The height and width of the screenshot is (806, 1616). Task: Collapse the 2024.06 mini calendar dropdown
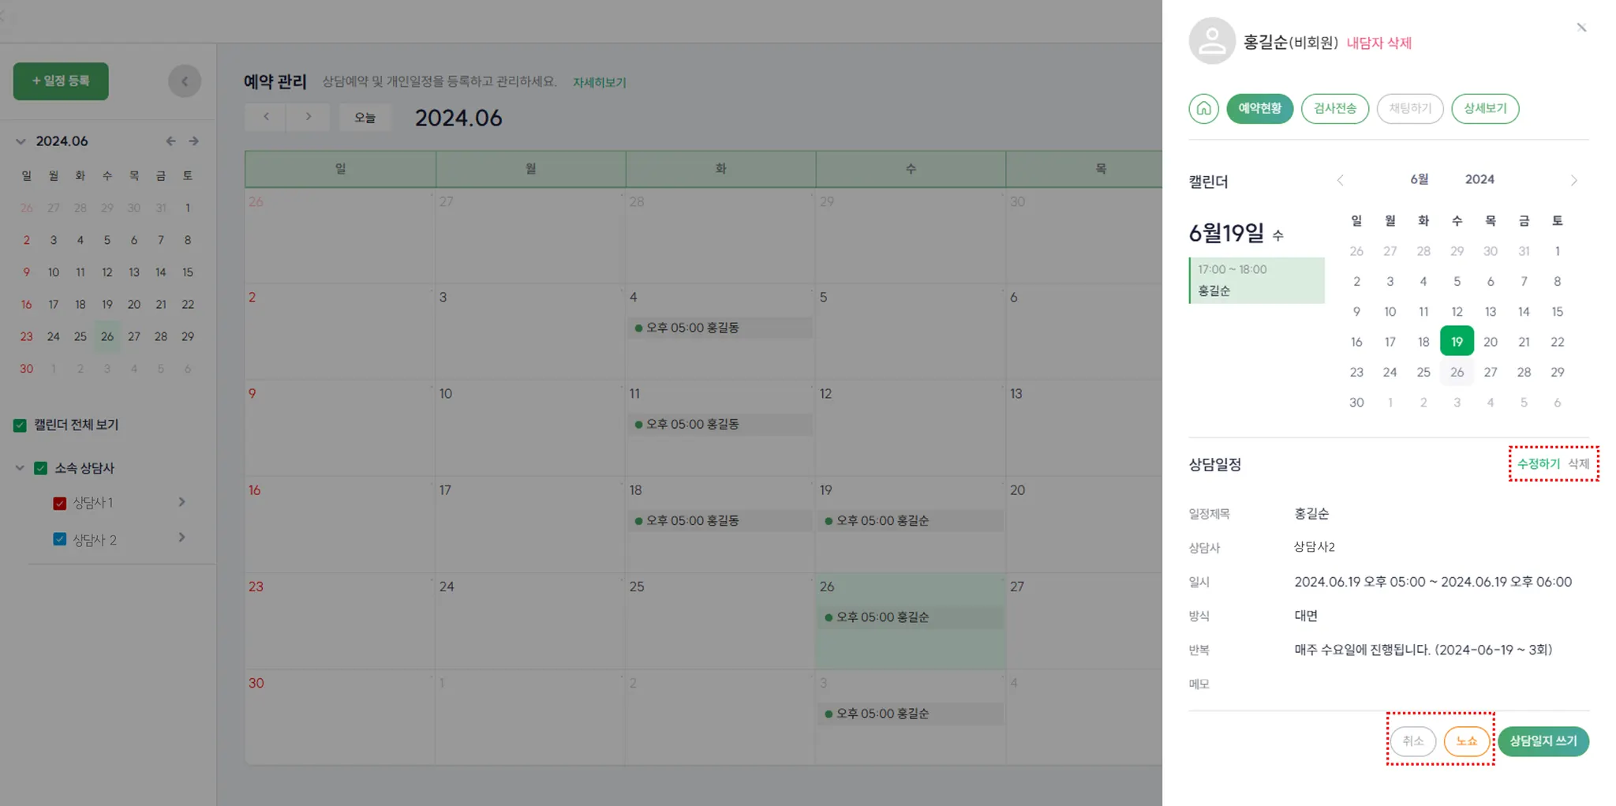[21, 141]
